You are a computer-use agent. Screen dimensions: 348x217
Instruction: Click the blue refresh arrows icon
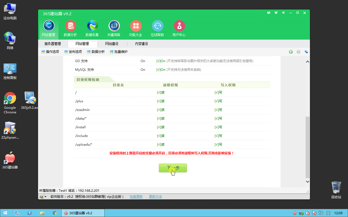tap(306, 52)
